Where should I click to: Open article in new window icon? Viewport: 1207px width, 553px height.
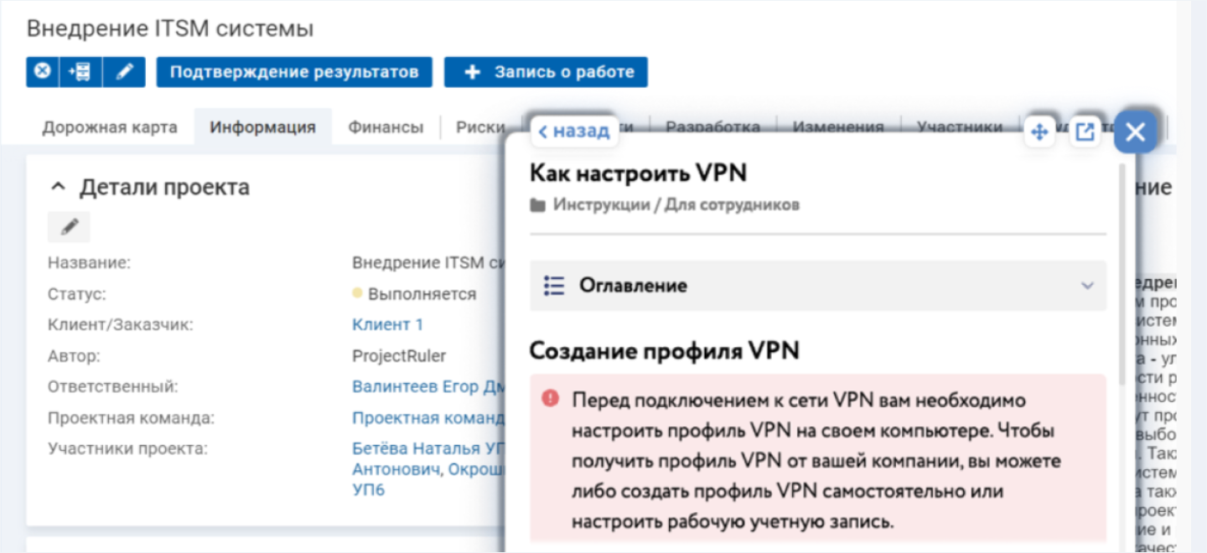click(1085, 132)
